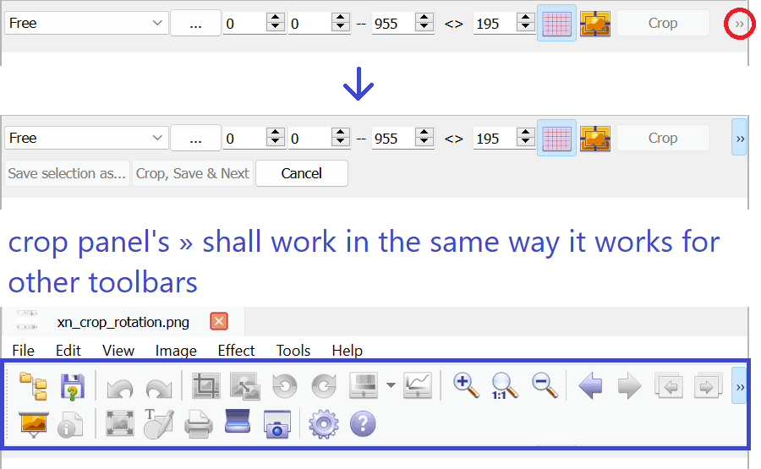This screenshot has height=469, width=761.
Task: Go to next file using grey arrow
Action: (629, 386)
